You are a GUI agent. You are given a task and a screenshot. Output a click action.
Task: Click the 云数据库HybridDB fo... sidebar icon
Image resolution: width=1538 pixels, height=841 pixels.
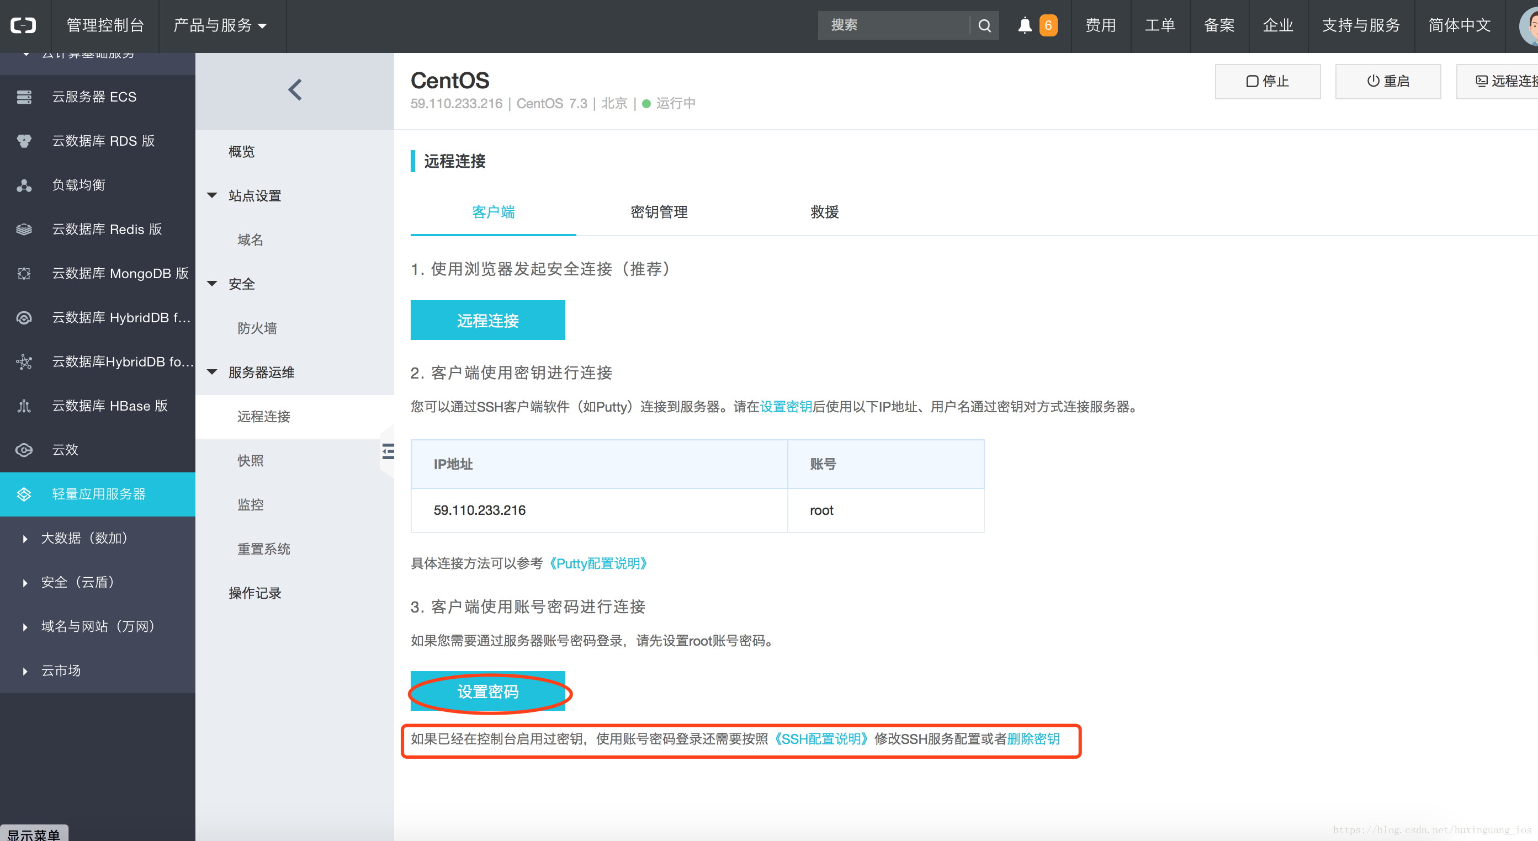click(24, 361)
